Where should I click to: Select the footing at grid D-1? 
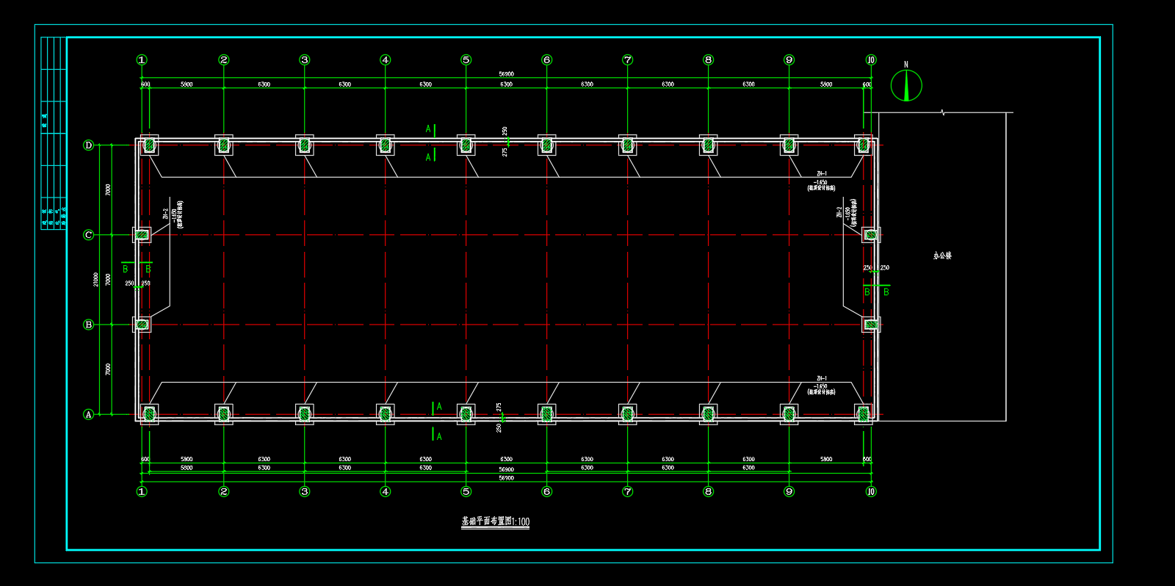pos(149,145)
